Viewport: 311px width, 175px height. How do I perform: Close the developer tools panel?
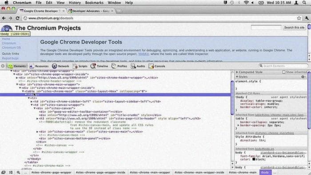pos(3,66)
